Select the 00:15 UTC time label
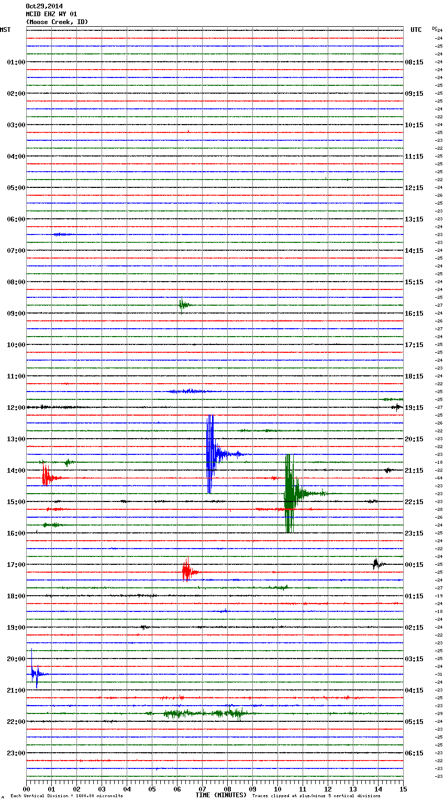Screen dimensions: 445x803 coord(414,564)
